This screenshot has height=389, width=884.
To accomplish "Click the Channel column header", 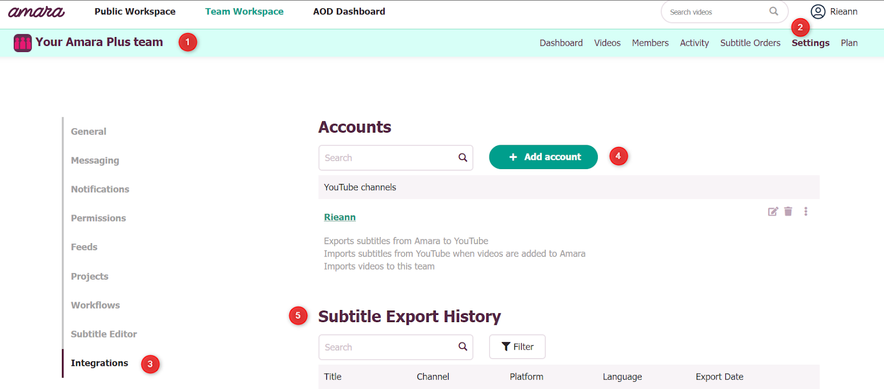I will pyautogui.click(x=433, y=377).
